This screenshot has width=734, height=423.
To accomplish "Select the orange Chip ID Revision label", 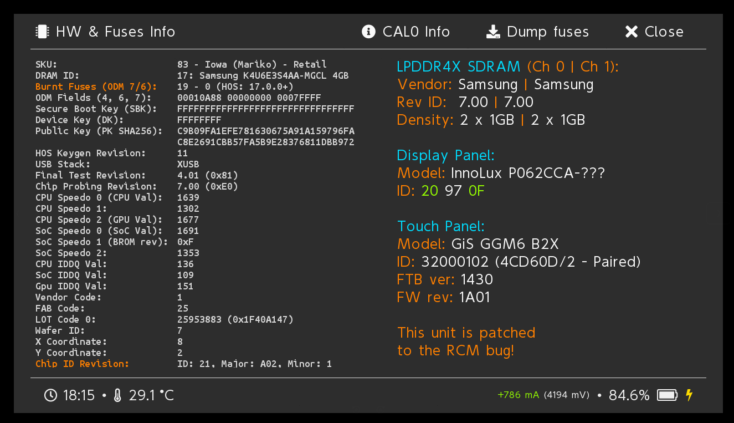I will click(x=82, y=364).
